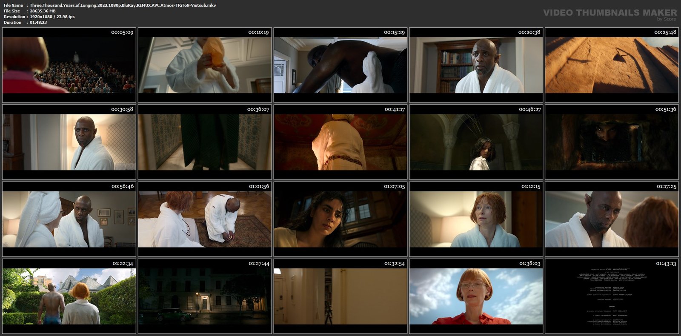
Task: Select the frame stamped 00:15:29
Action: tap(340, 65)
